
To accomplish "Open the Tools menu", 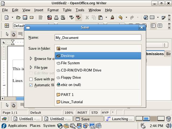I will (x=80, y=10).
